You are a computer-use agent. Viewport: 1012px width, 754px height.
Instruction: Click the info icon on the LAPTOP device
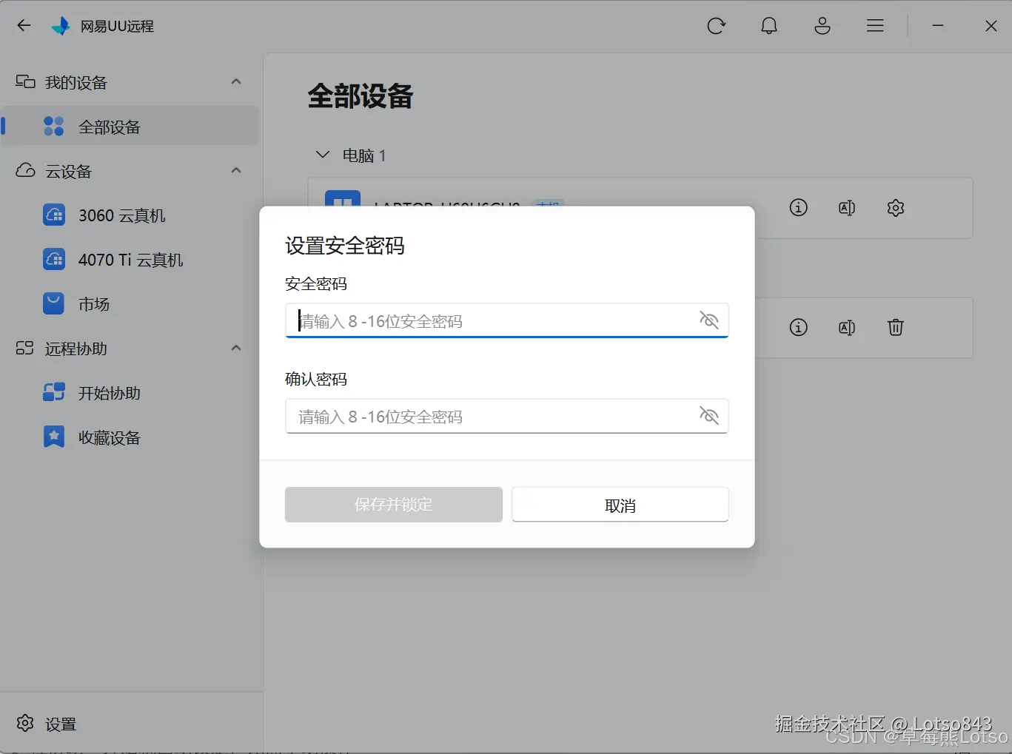point(798,208)
